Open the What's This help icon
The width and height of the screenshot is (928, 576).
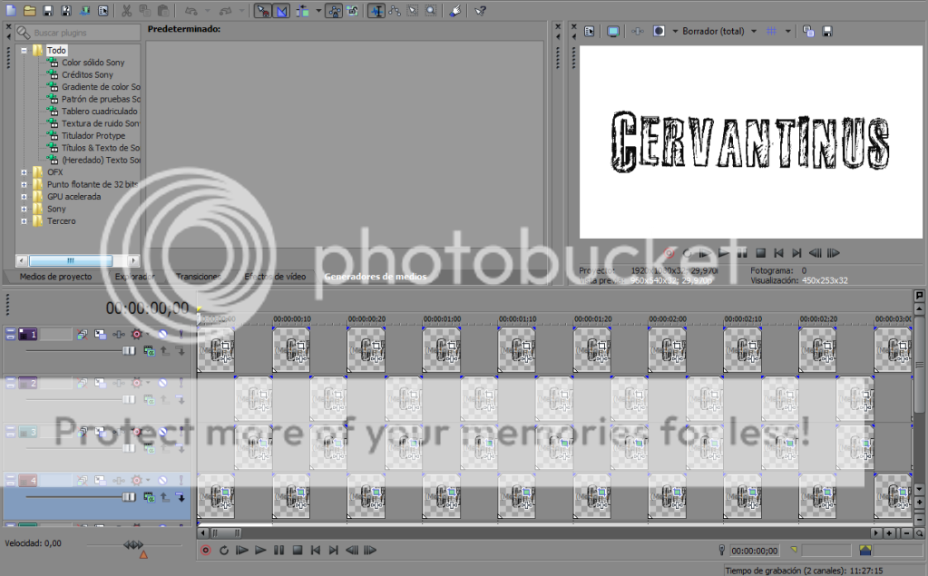[480, 11]
